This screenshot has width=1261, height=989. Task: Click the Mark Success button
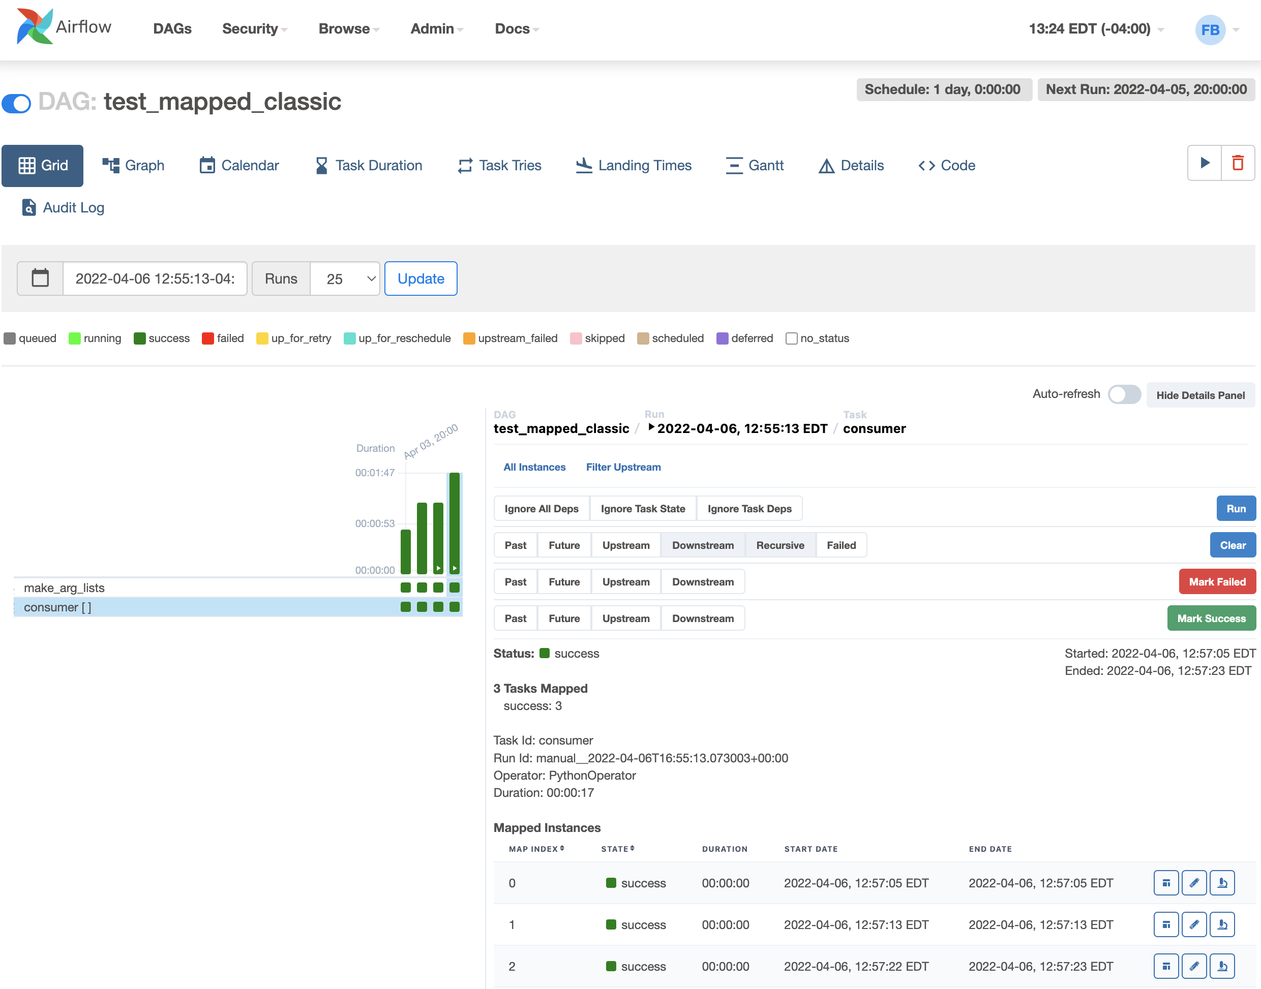tap(1211, 618)
